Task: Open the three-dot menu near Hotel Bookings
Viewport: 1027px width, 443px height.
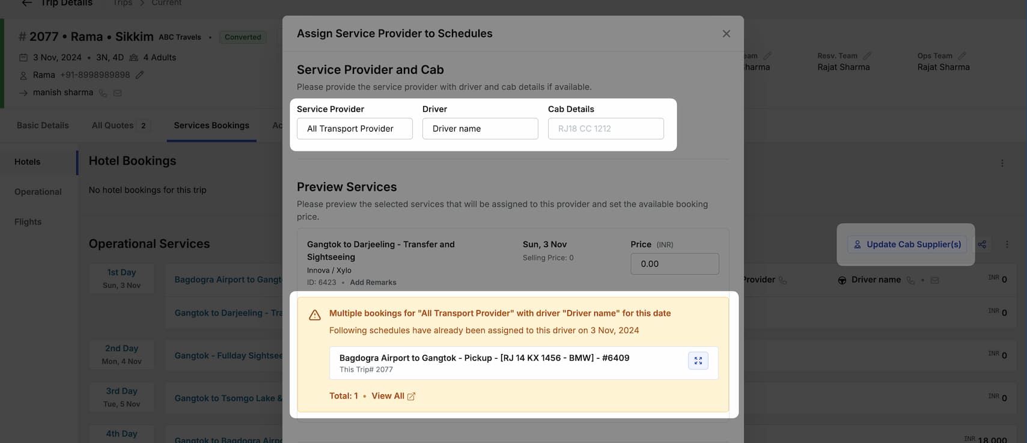Action: point(1002,162)
